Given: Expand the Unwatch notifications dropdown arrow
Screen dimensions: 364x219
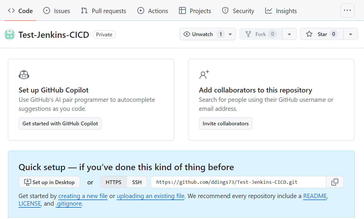Looking at the screenshot, I should coord(230,34).
